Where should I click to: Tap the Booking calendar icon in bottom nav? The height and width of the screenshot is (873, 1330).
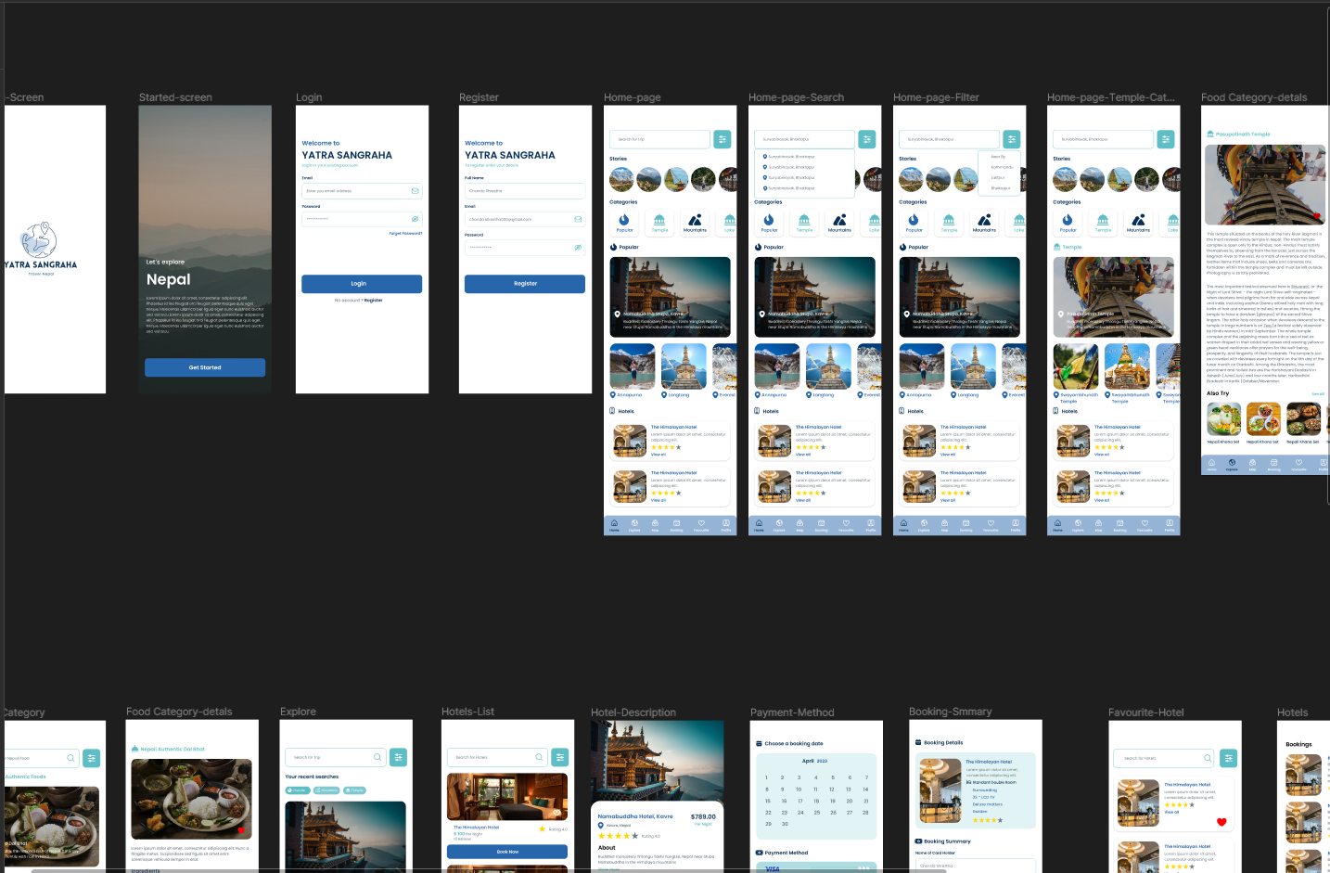click(x=677, y=523)
